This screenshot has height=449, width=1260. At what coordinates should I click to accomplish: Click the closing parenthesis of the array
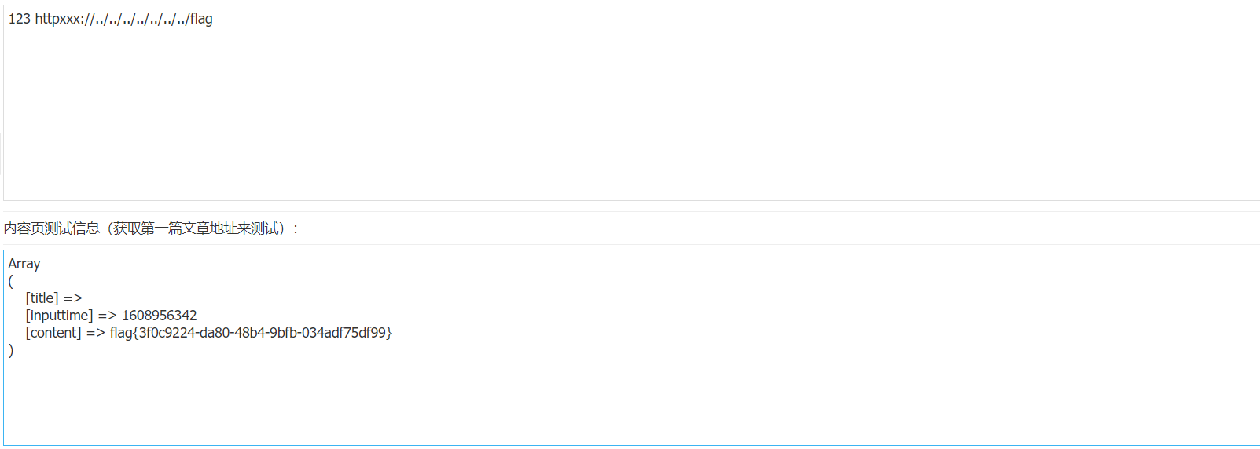point(11,350)
